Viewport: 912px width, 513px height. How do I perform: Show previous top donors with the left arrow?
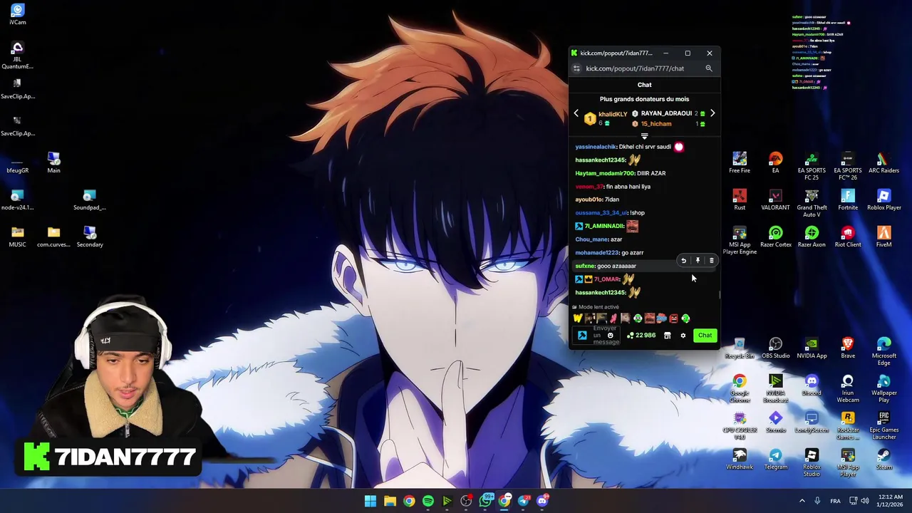576,113
